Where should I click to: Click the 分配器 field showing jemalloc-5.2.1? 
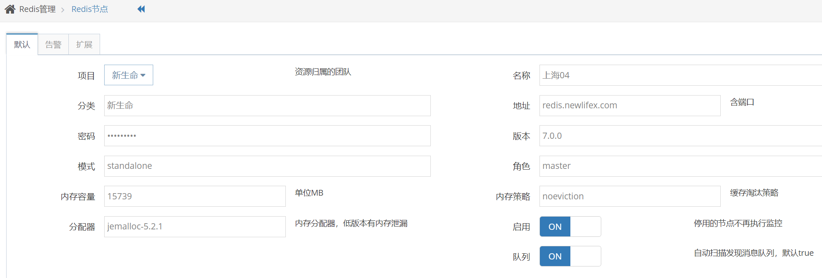point(195,227)
